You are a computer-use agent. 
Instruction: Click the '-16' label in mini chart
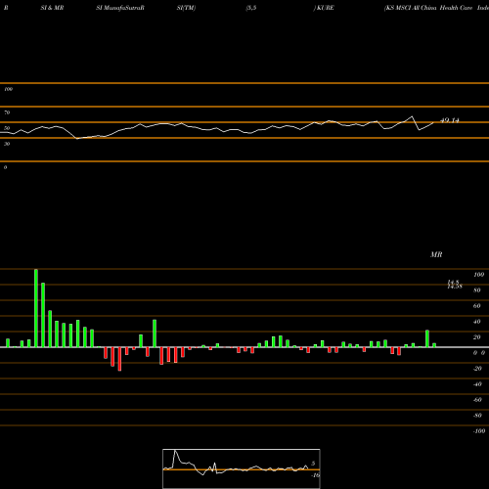coord(315,475)
